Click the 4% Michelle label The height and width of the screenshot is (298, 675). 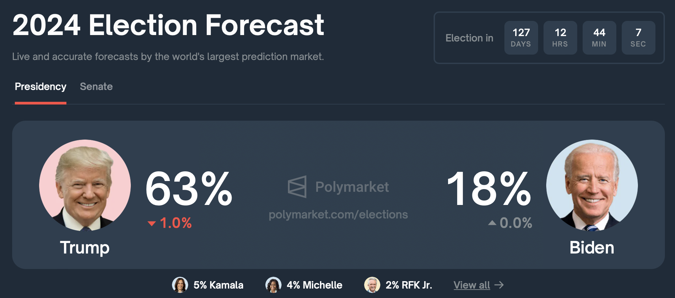click(315, 285)
